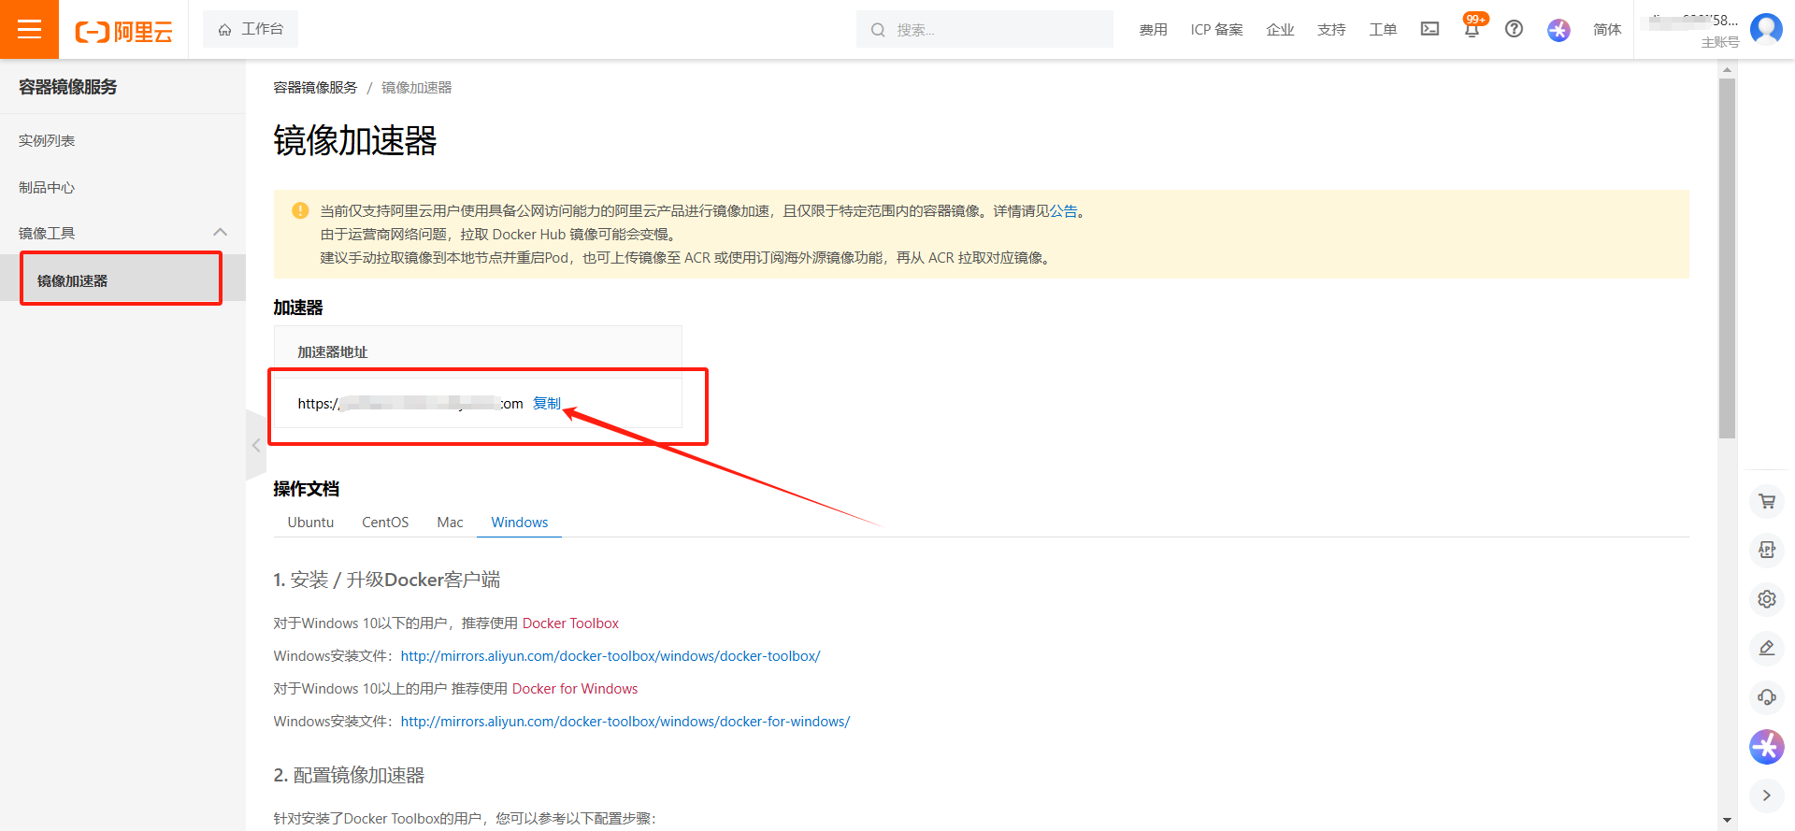
Task: Click the warning icon in notice banner
Action: point(300,211)
